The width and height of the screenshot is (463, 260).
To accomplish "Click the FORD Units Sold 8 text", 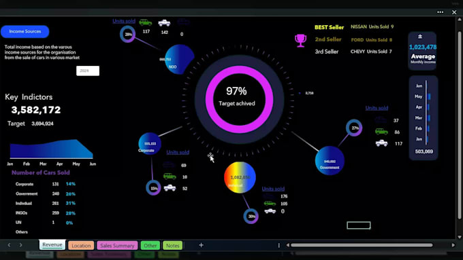I will 372,40.
